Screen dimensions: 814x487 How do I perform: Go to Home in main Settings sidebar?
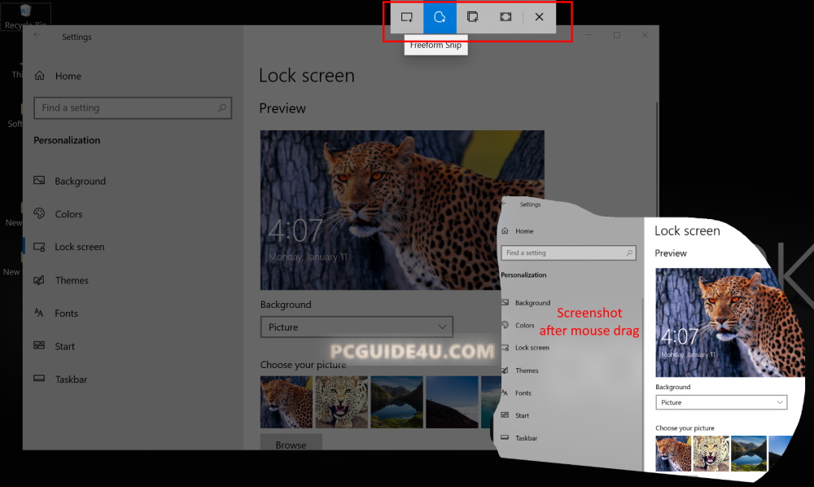(x=68, y=76)
